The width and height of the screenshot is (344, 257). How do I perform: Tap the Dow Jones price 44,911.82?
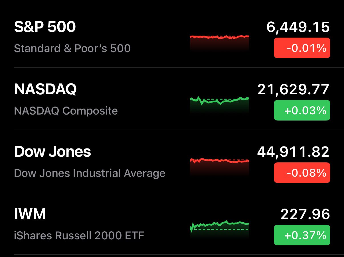tap(294, 152)
